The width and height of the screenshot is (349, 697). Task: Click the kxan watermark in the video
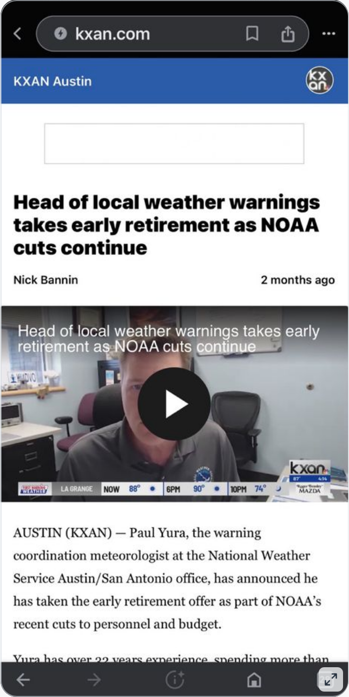[310, 468]
